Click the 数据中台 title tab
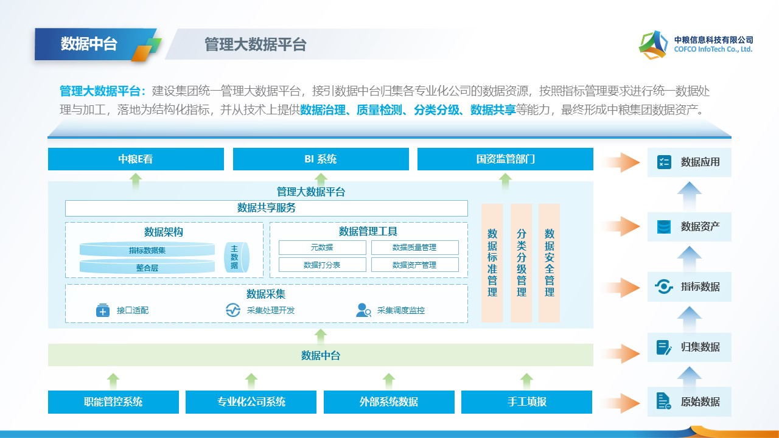779x438 pixels. 89,44
